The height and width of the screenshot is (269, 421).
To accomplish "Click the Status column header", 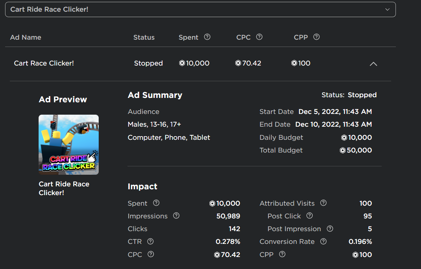I will 144,37.
